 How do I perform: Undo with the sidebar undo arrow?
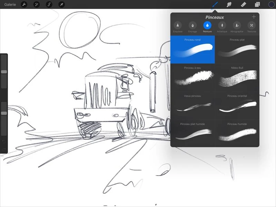point(4,141)
